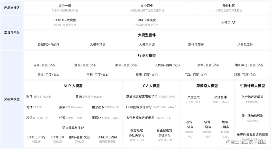Choose 航天-百度·文心
This screenshot has width=271, height=149.
[126, 65]
